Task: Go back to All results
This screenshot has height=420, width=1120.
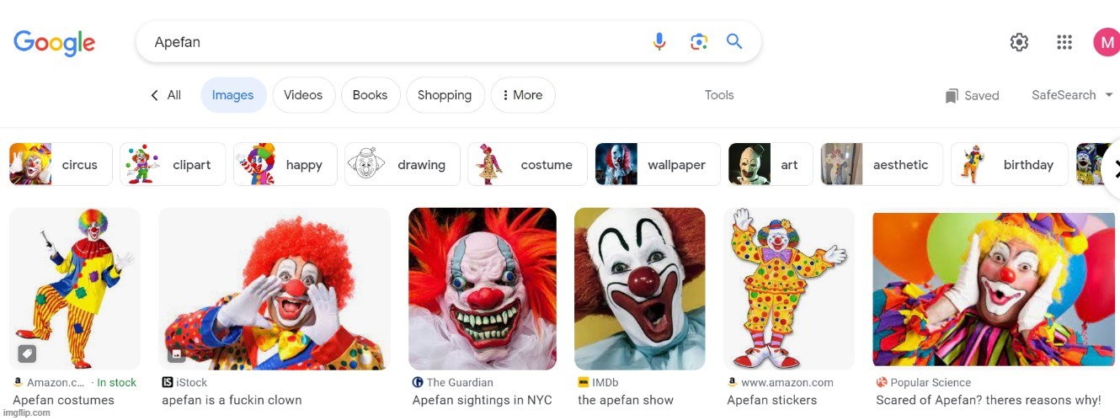Action: pos(166,95)
